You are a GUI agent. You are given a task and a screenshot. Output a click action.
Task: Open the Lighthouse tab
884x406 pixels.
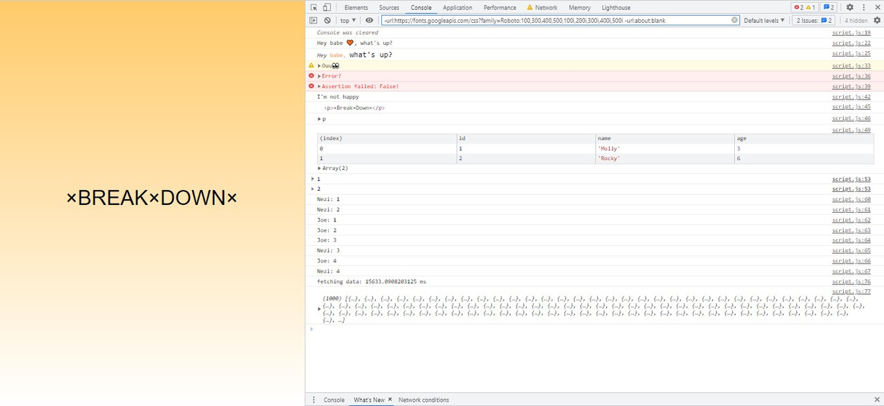[x=616, y=8]
